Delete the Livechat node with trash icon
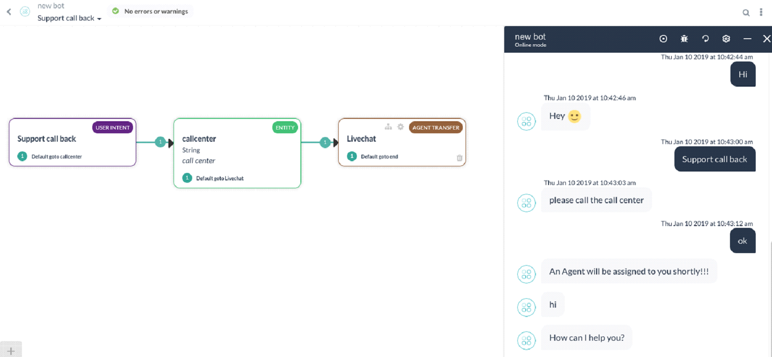This screenshot has width=772, height=357. click(459, 158)
